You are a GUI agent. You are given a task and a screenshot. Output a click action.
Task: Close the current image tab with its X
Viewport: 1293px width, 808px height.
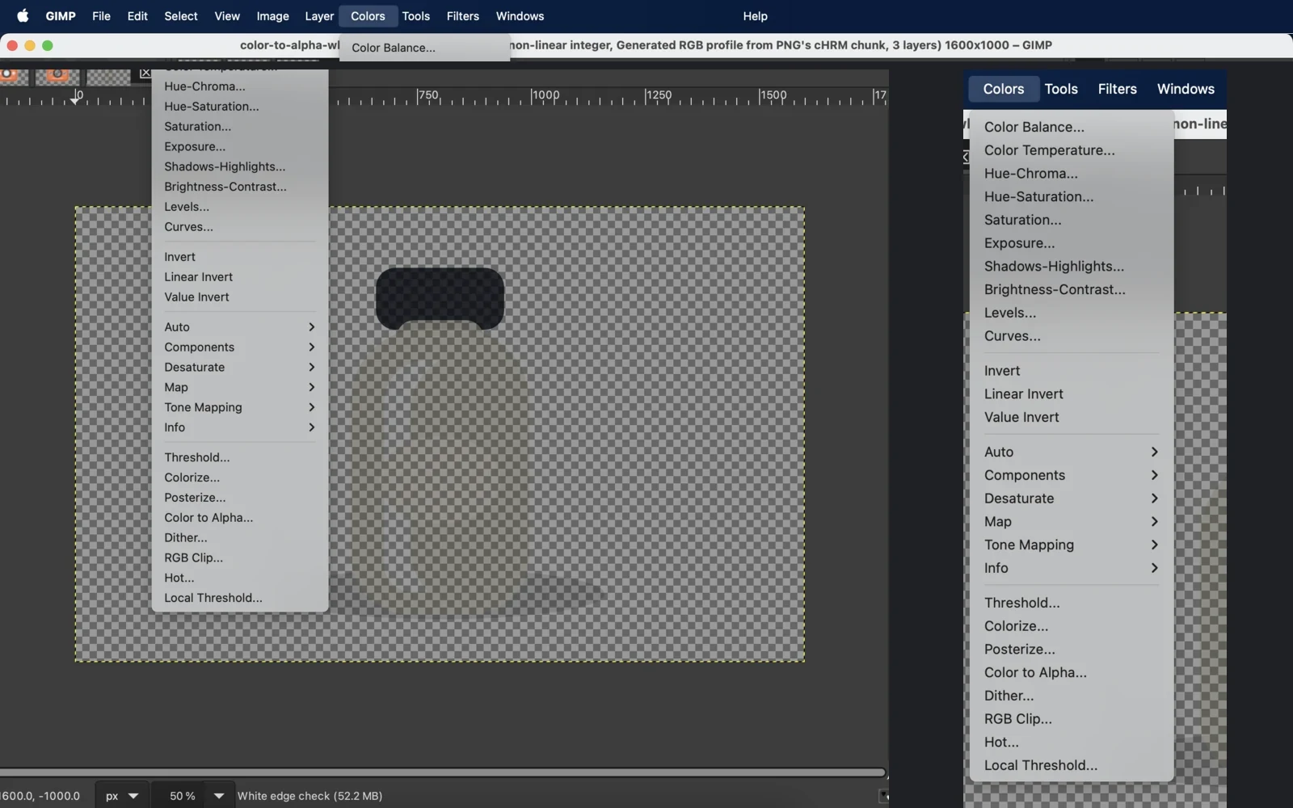tap(145, 74)
